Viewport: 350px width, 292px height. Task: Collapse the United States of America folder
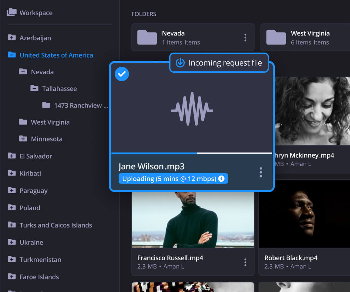click(x=12, y=55)
